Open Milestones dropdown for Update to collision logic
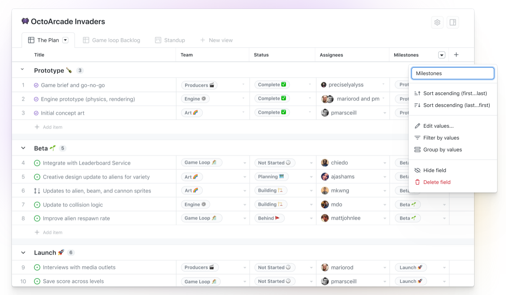Image resolution: width=506 pixels, height=295 pixels. (x=444, y=205)
